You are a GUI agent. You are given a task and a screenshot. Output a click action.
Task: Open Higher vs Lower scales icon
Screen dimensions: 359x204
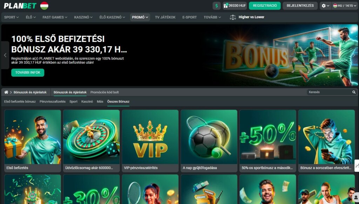pos(233,17)
